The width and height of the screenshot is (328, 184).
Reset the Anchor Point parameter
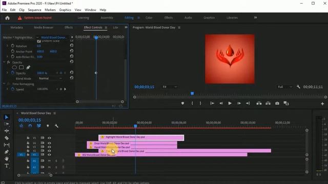pyautogui.click(x=72, y=51)
